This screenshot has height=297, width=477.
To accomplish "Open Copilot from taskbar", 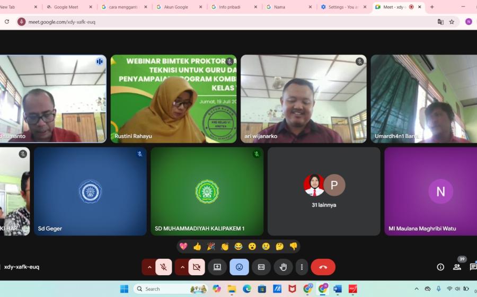I will point(217,289).
